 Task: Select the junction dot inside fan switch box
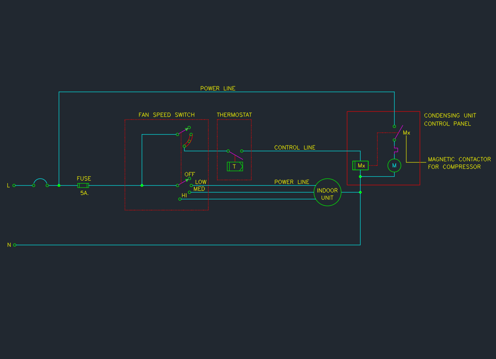(142, 185)
